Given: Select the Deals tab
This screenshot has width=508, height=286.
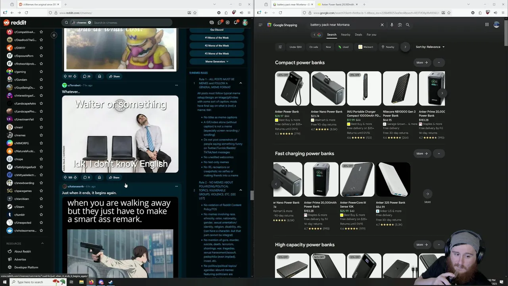Looking at the screenshot, I should (358, 35).
